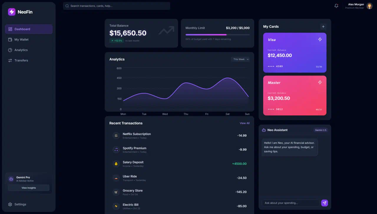This screenshot has height=214, width=377.
Task: Click the NeoFin lightning bolt logo
Action: [11, 12]
